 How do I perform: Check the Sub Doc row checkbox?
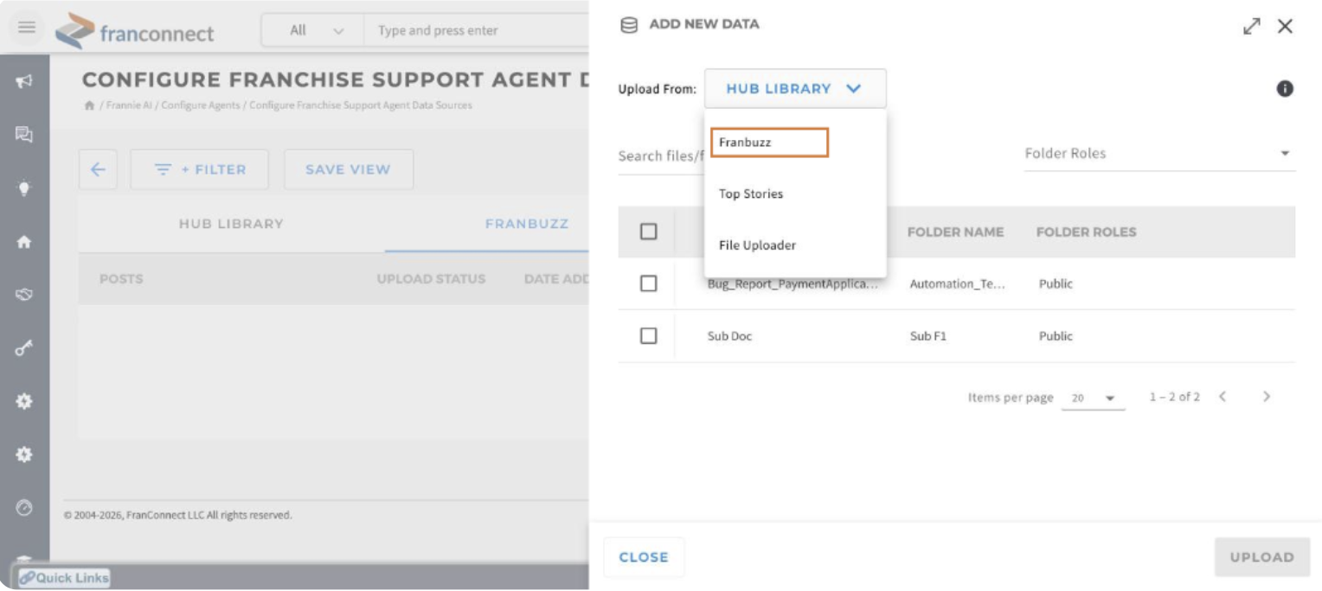[648, 336]
